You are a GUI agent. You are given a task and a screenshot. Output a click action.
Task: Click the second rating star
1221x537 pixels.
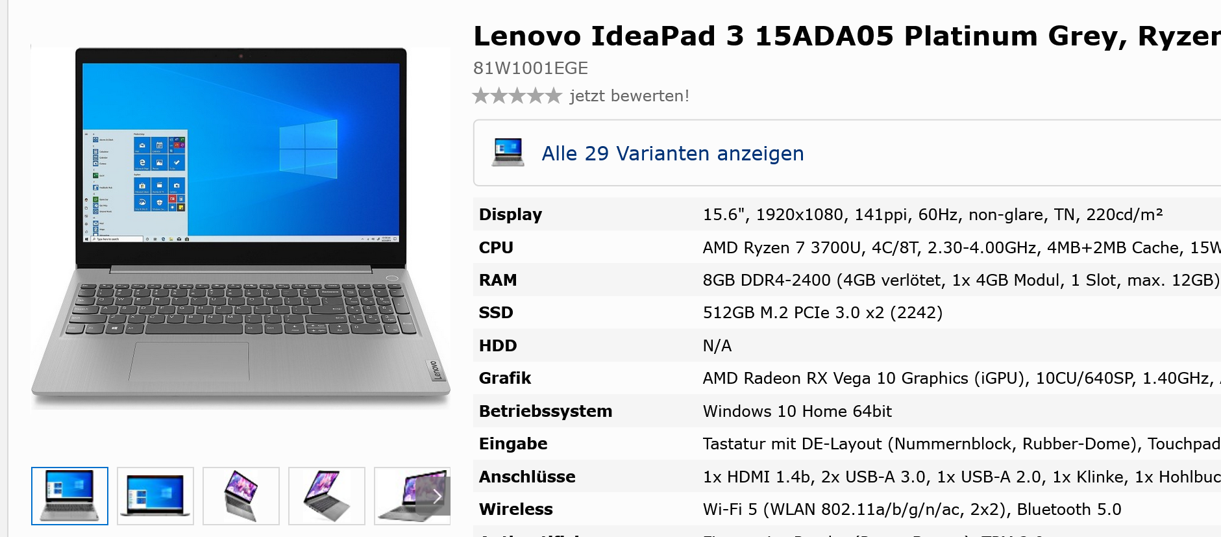[499, 96]
